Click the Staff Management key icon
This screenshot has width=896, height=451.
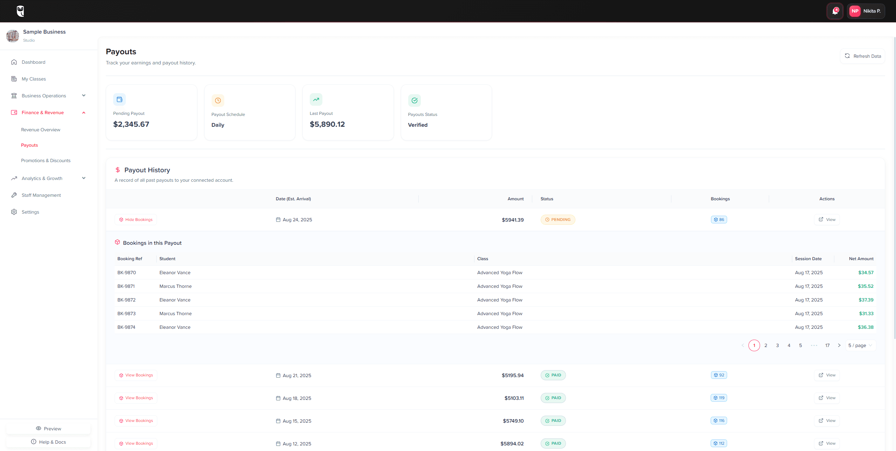(x=14, y=195)
